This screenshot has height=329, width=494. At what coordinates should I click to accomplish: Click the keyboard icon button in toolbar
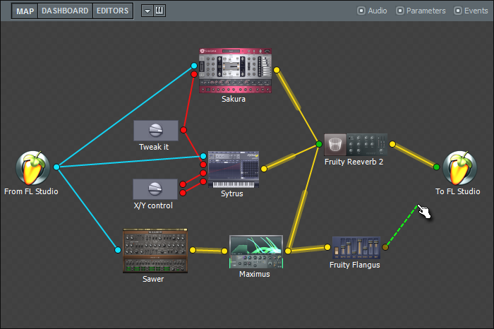point(159,11)
